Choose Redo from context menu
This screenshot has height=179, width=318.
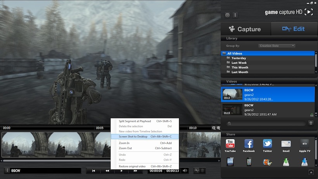tap(145, 160)
